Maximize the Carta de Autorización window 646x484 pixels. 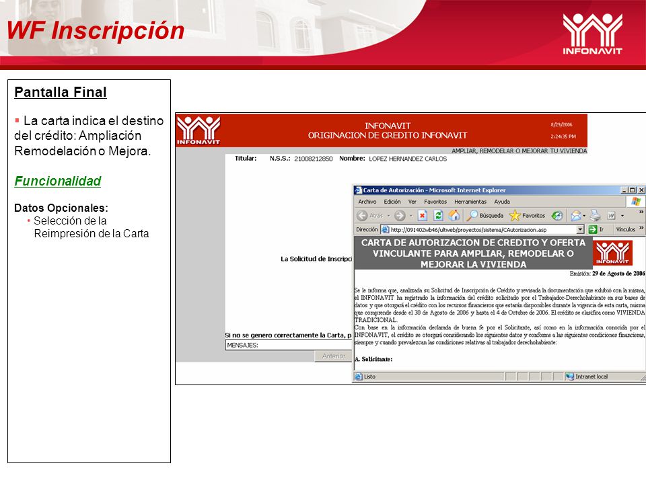click(x=632, y=190)
